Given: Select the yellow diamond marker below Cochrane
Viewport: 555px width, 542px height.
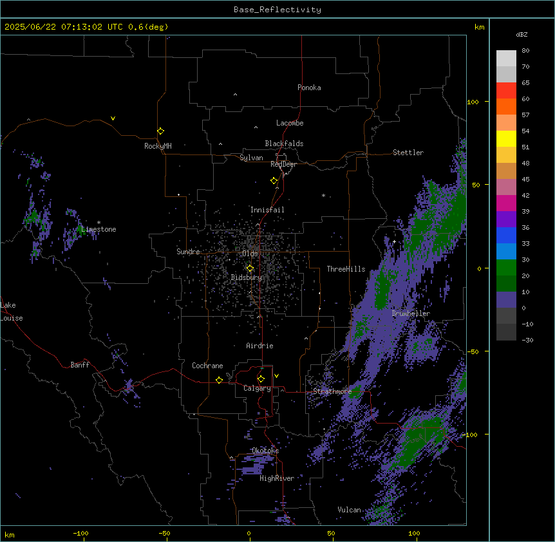Looking at the screenshot, I should point(219,380).
